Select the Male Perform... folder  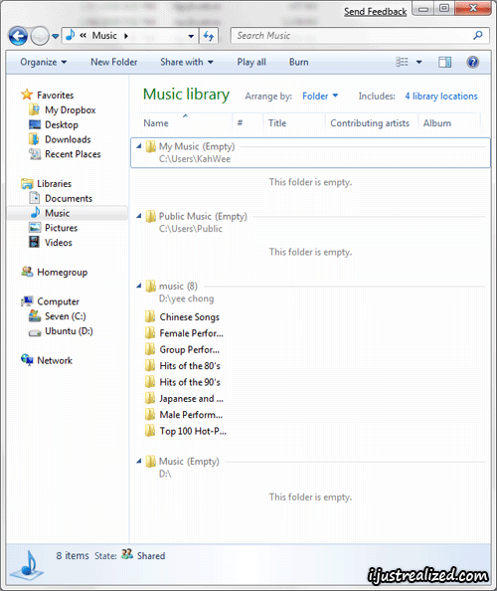pyautogui.click(x=183, y=415)
